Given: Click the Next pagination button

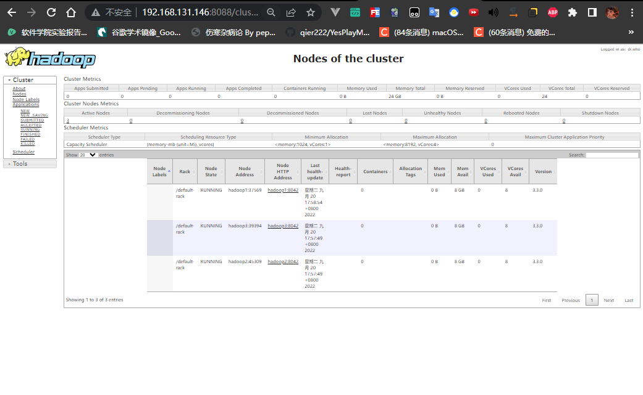Looking at the screenshot, I should [x=608, y=300].
